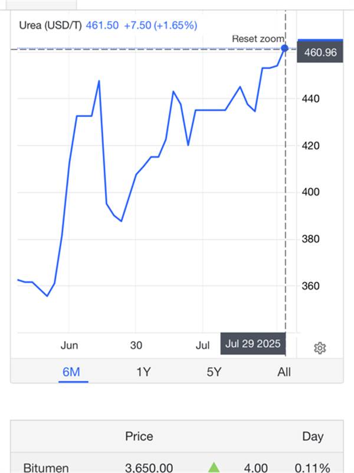The image size is (354, 473).
Task: Show All historical data range
Action: [284, 372]
